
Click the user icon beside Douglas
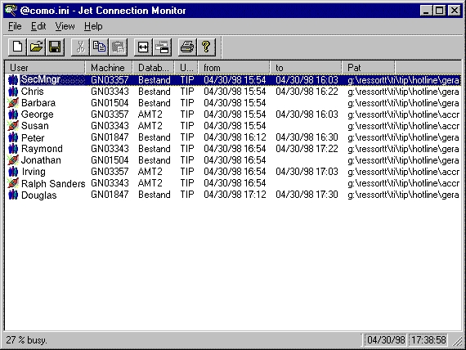click(13, 195)
